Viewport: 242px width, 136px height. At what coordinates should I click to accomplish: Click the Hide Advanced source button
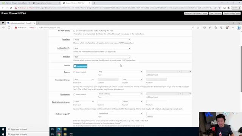[81, 66]
